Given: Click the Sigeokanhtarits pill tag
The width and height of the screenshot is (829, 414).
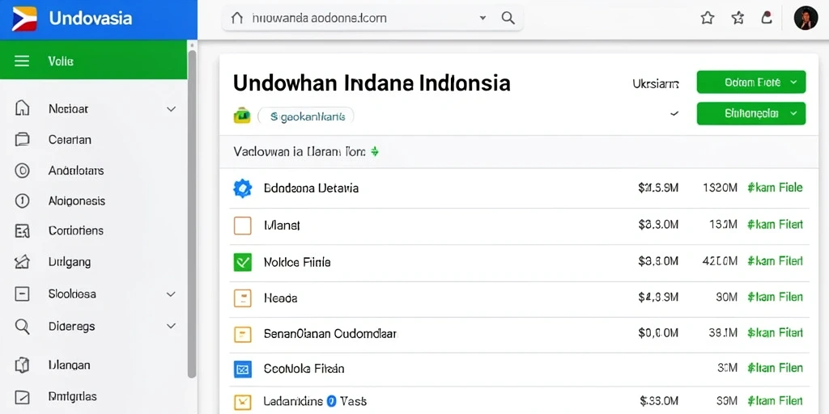Looking at the screenshot, I should click(x=305, y=116).
